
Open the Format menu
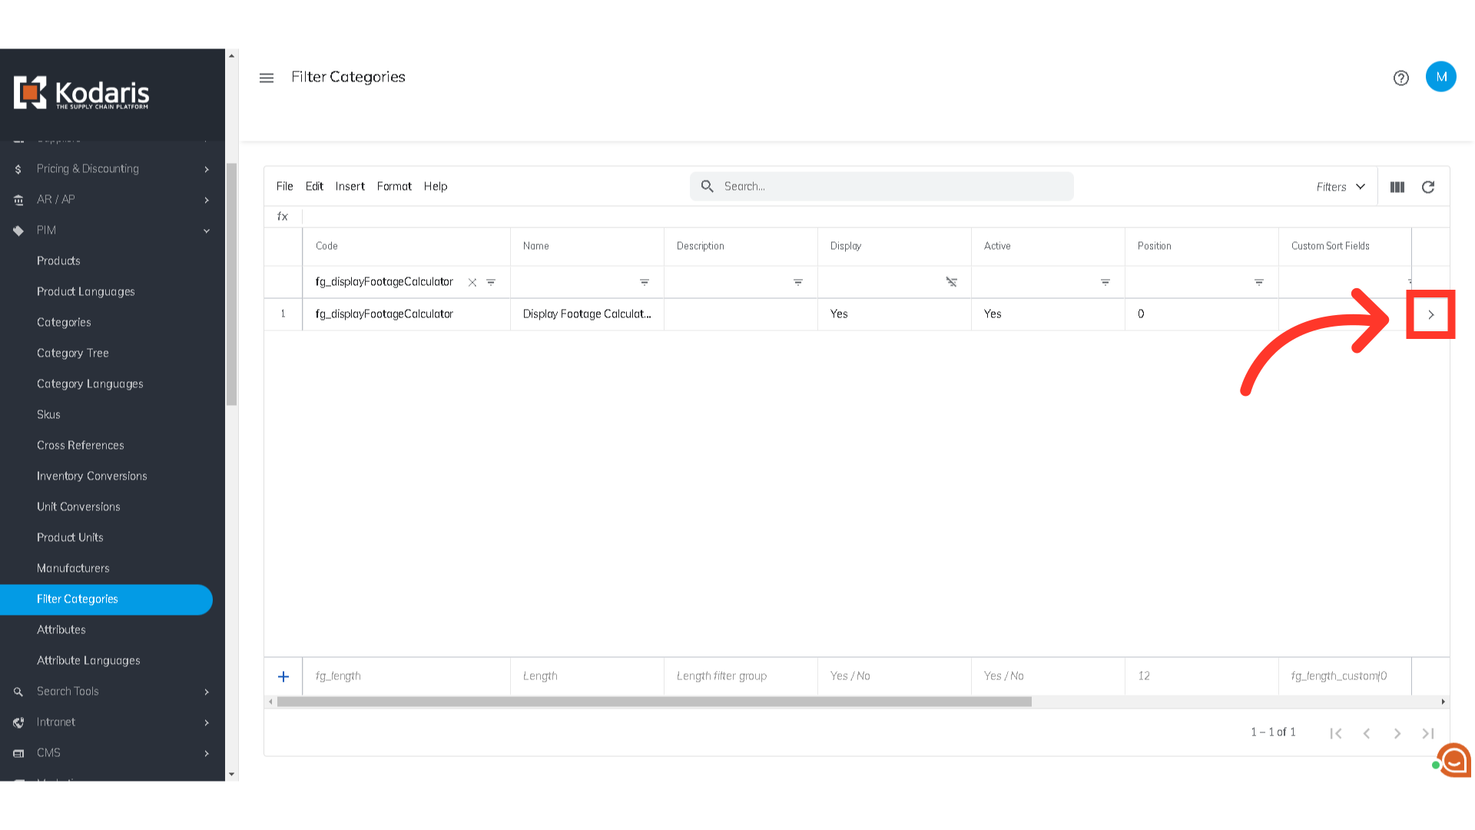(394, 186)
